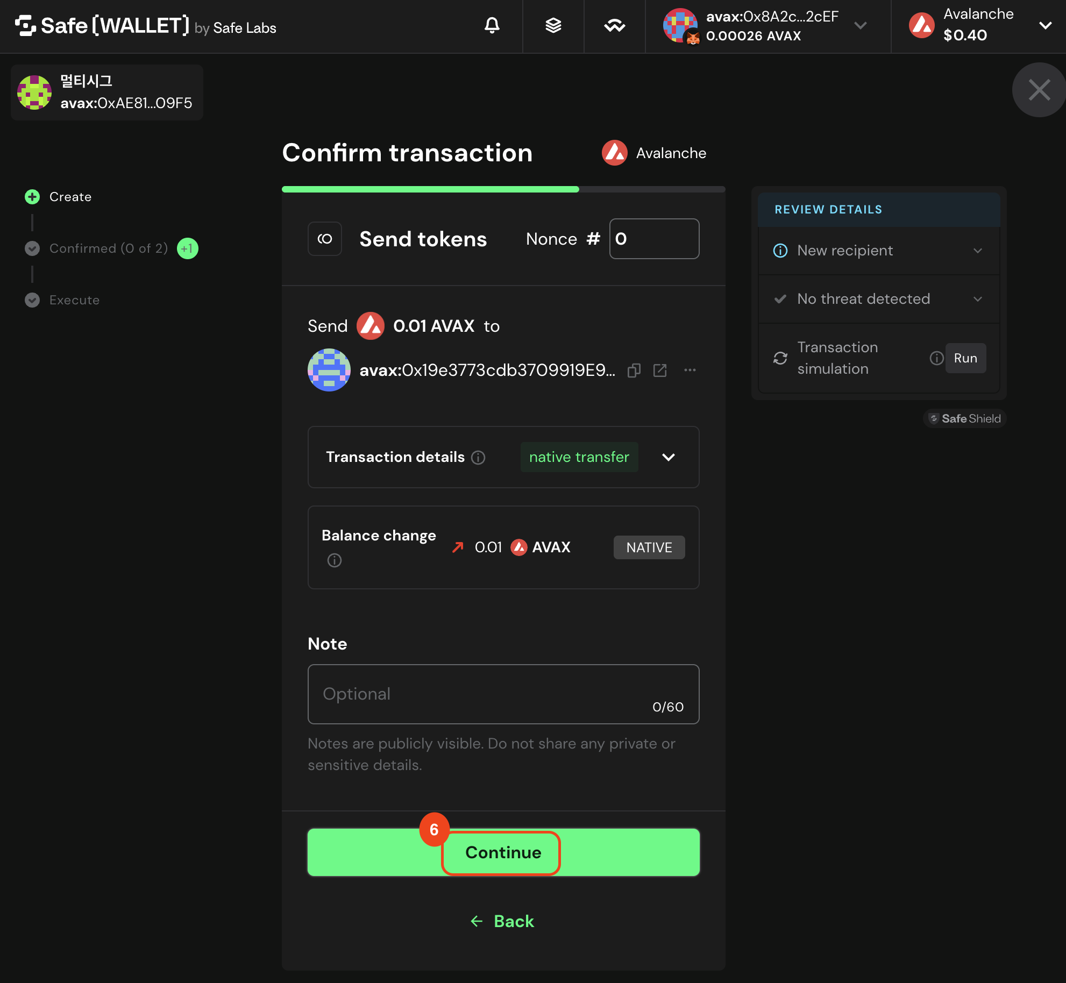The image size is (1066, 983).
Task: Open recipient address in block explorer
Action: [660, 371]
